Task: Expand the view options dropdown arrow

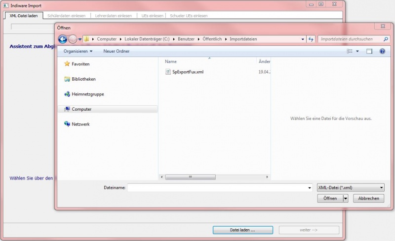Action: 357,51
